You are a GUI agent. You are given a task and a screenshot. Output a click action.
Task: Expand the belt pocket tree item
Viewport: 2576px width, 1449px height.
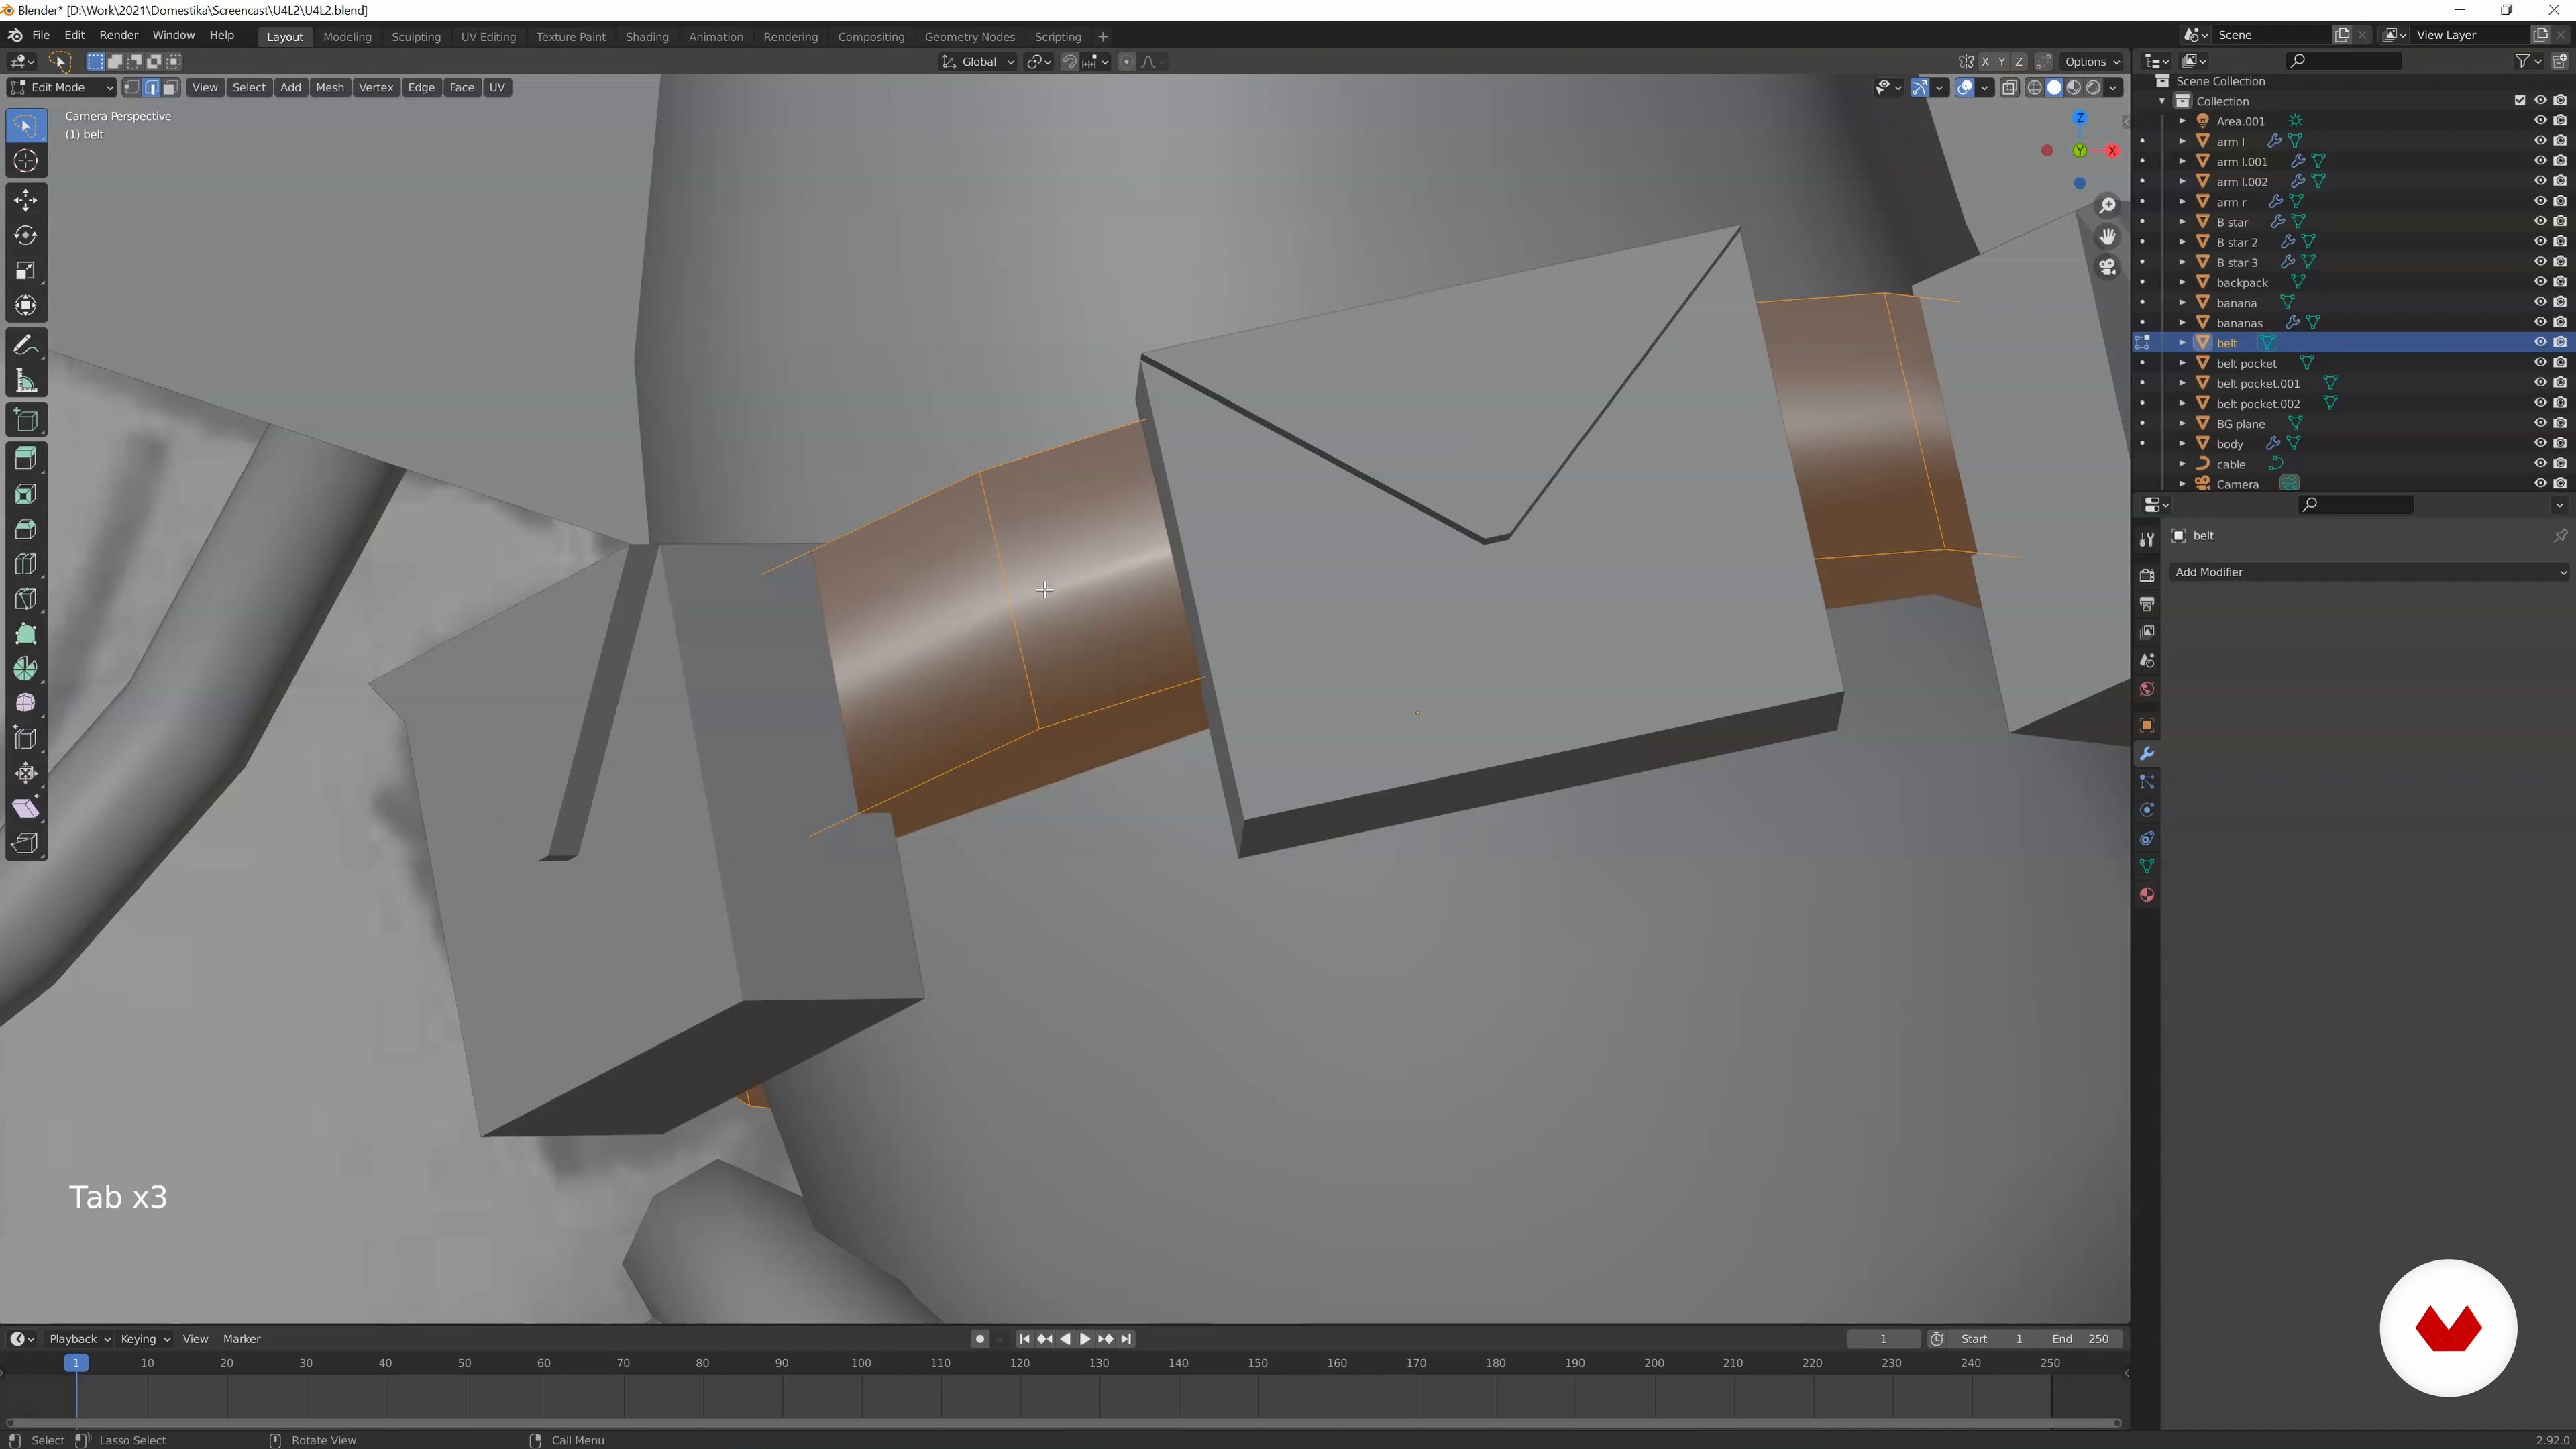click(2182, 363)
